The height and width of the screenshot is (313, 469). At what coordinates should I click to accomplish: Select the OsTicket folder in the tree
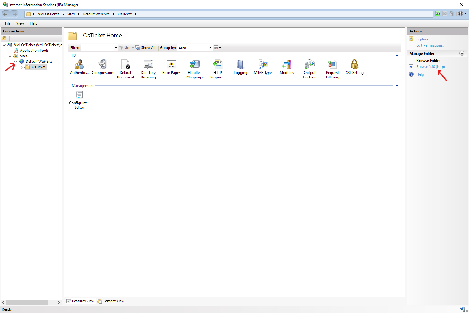[x=38, y=67]
